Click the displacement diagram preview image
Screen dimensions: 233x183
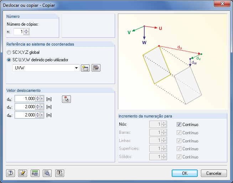pyautogui.click(x=173, y=62)
